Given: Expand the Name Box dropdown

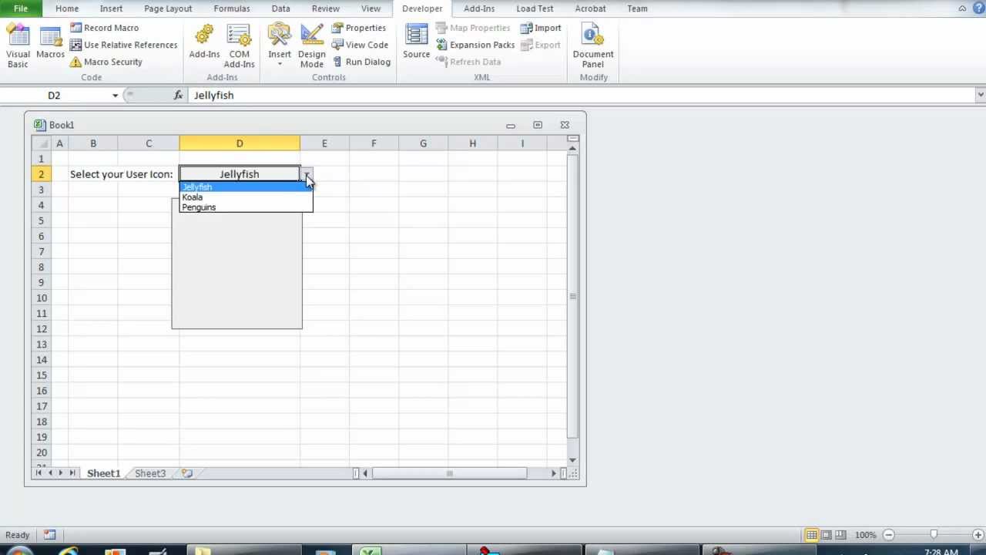Looking at the screenshot, I should [115, 95].
